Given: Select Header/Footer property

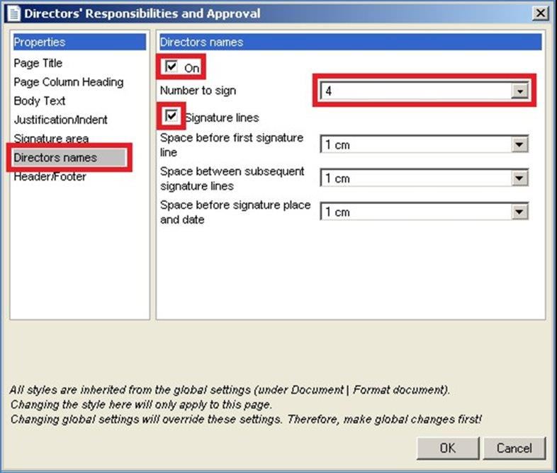Looking at the screenshot, I should coord(50,176).
